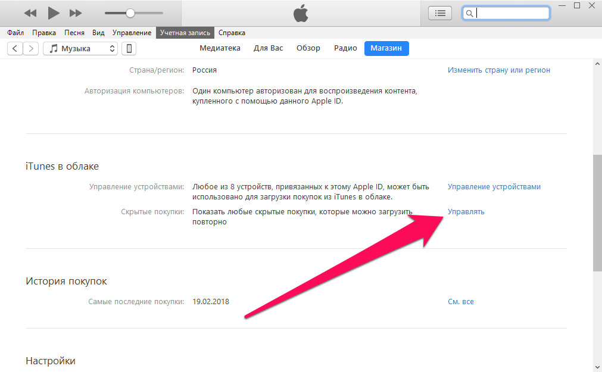This screenshot has height=372, width=602.
Task: Select the Магазин tab
Action: tap(386, 48)
